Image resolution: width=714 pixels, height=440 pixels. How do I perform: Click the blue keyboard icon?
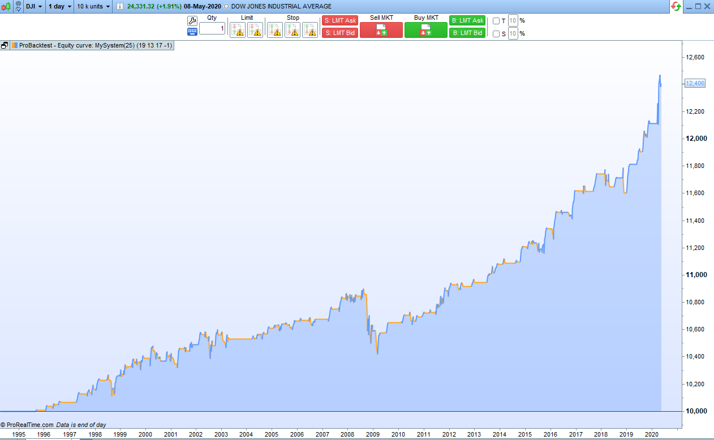pyautogui.click(x=192, y=32)
